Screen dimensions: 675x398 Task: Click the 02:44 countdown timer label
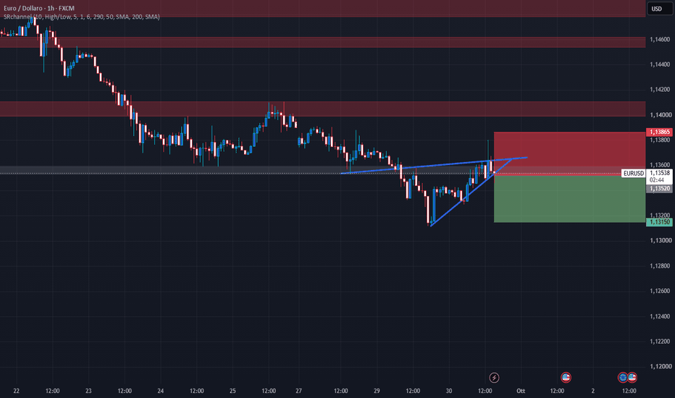pos(657,180)
